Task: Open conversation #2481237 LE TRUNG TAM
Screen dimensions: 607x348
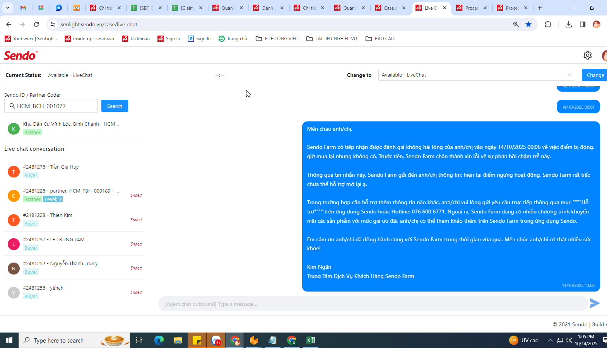Action: pos(74,244)
